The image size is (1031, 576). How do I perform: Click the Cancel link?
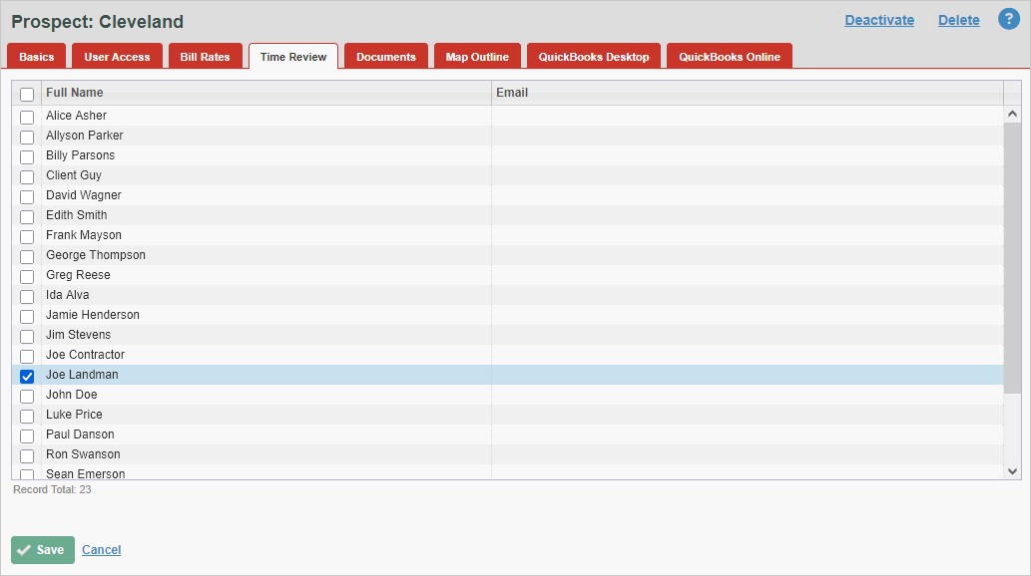point(101,549)
